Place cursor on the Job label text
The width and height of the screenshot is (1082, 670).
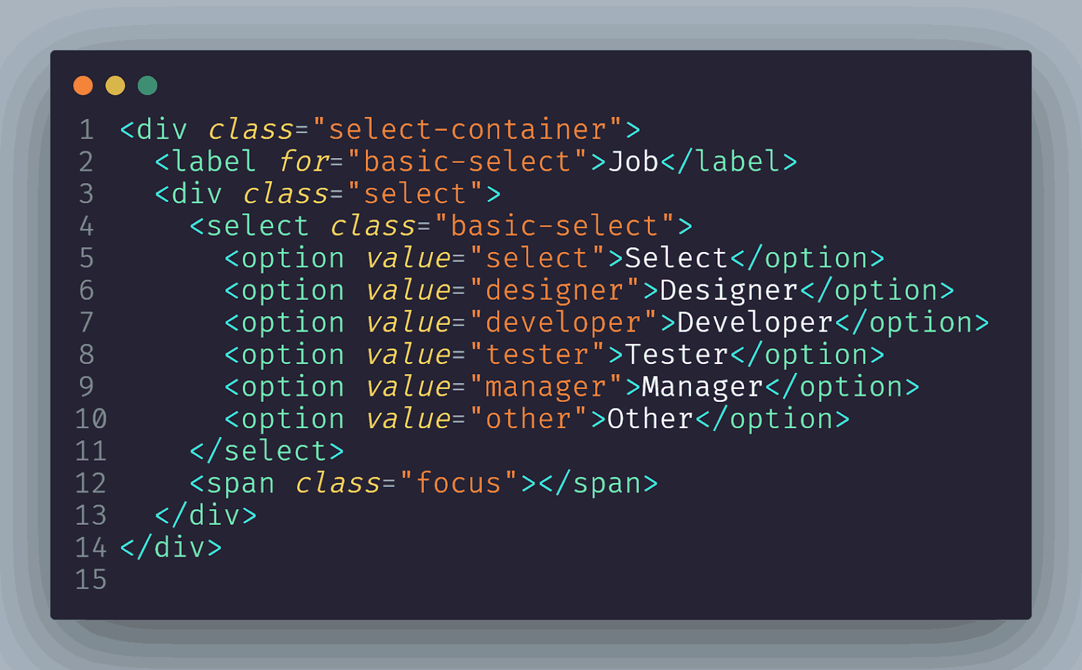[x=634, y=162]
